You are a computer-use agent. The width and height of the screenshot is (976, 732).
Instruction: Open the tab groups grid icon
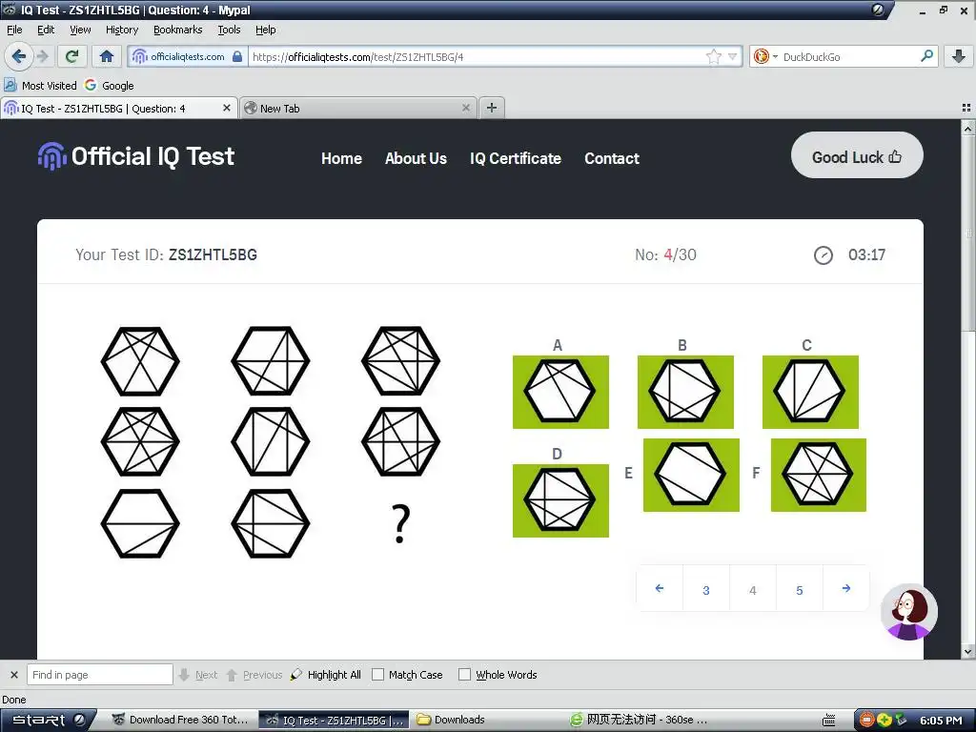point(966,108)
